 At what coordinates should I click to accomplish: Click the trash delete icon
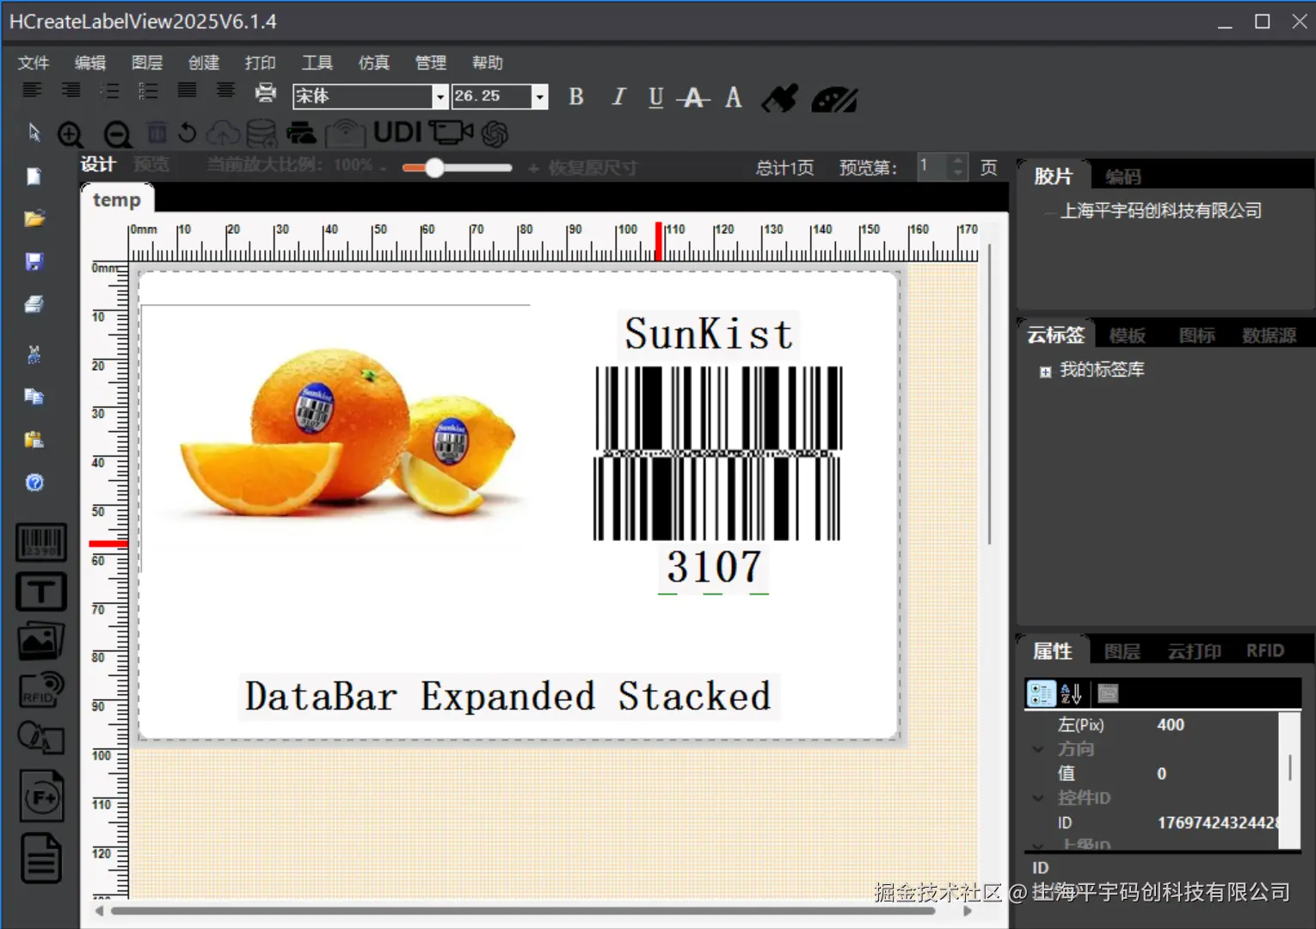[157, 132]
